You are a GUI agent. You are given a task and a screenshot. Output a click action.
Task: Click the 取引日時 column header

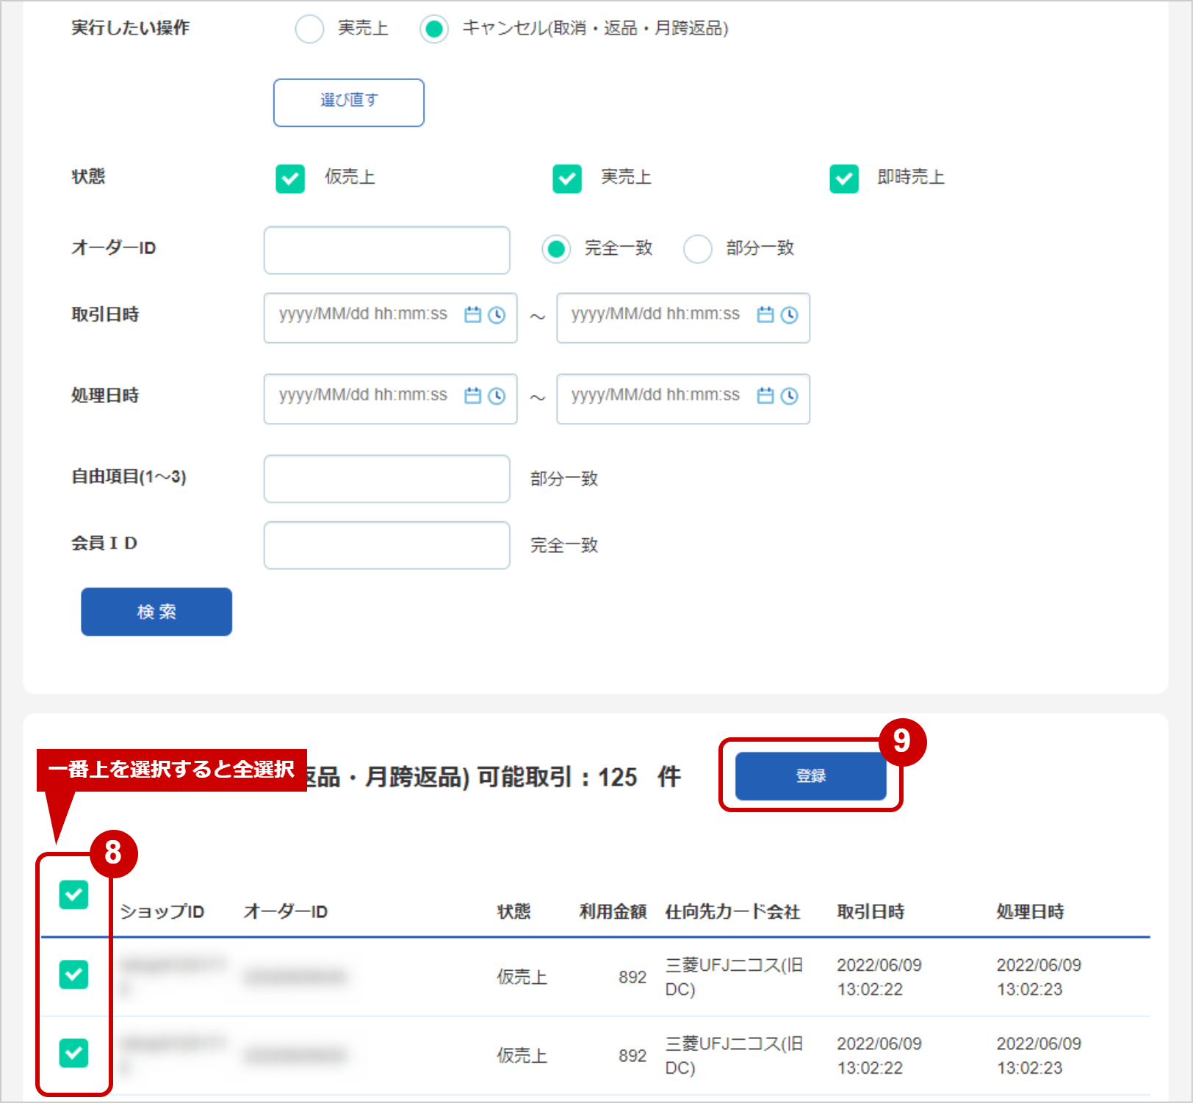click(871, 911)
